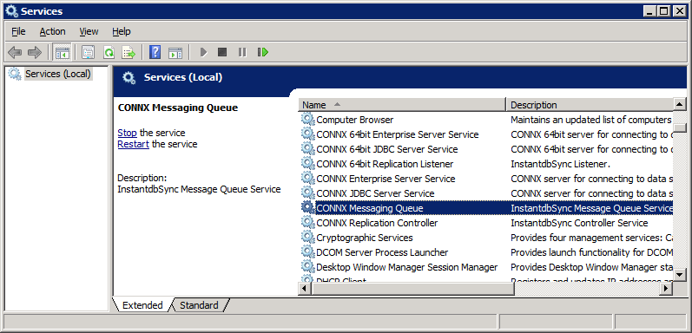Select the Cryptographic Services row
692x333 pixels.
[485, 238]
